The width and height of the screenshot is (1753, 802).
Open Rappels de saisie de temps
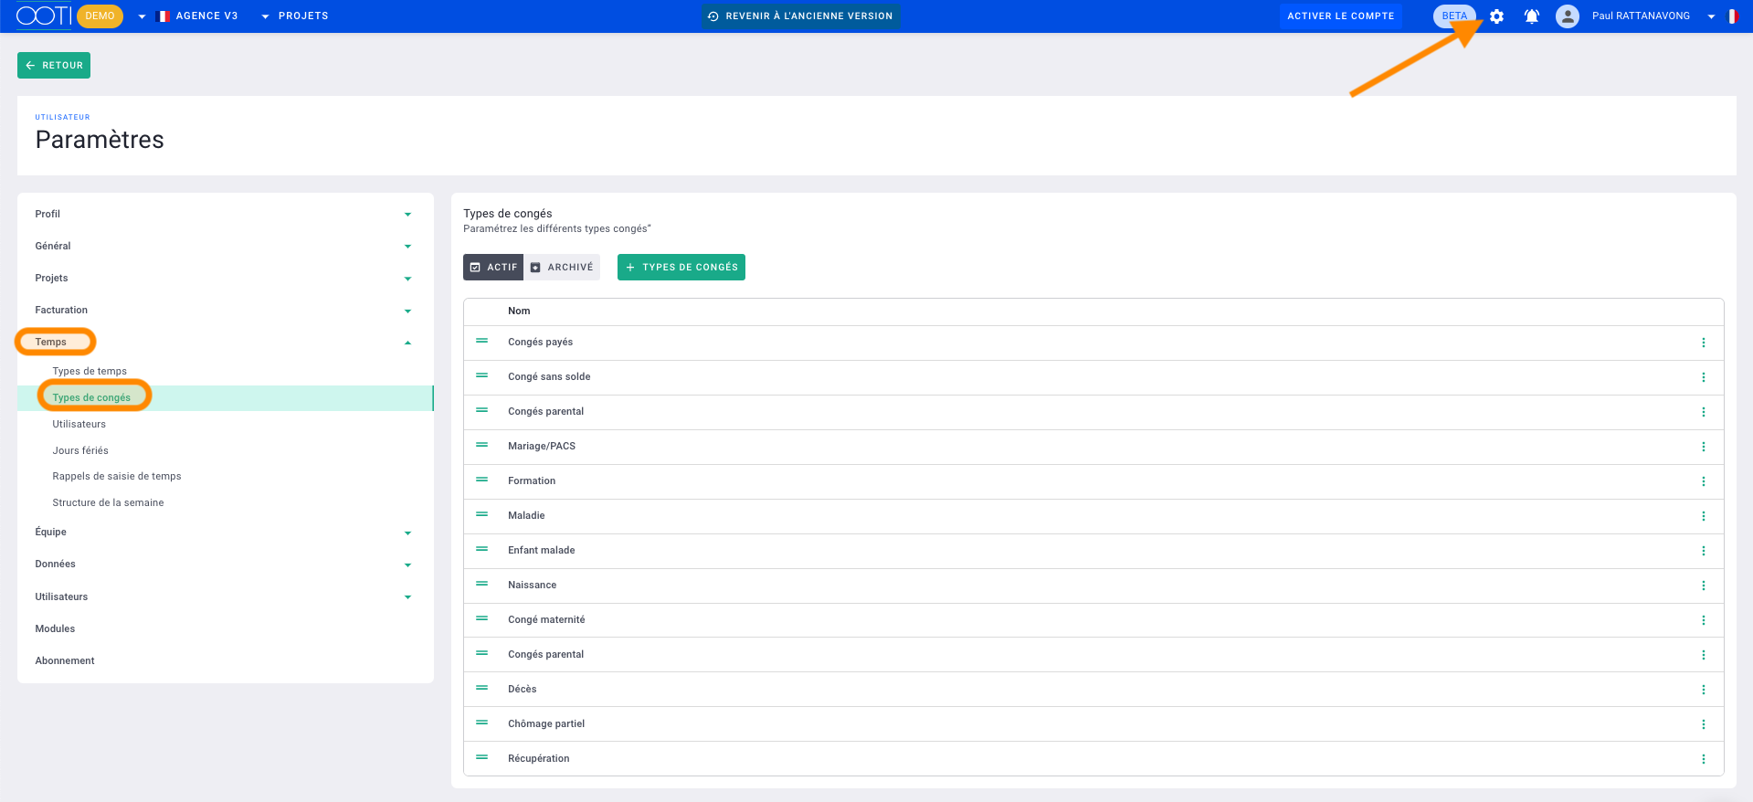pyautogui.click(x=117, y=476)
